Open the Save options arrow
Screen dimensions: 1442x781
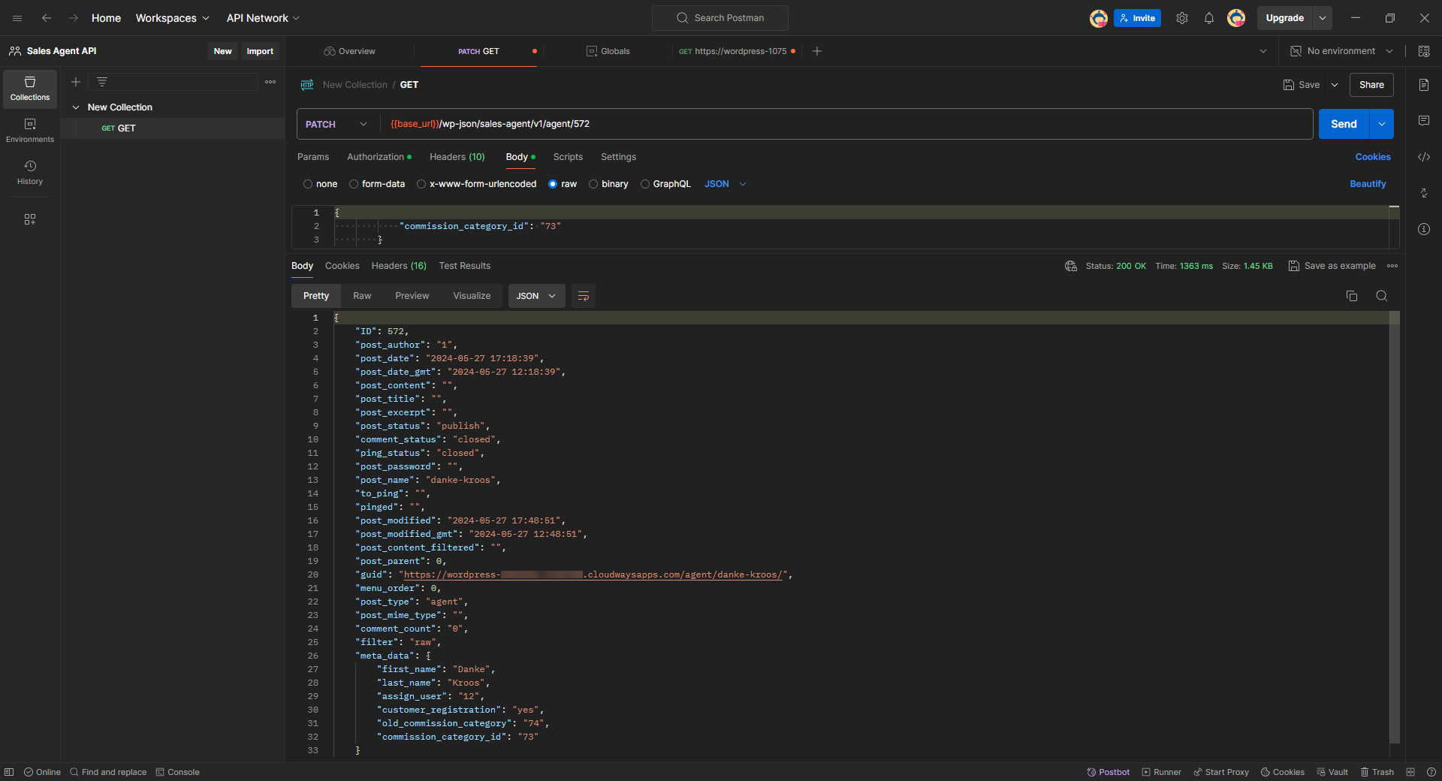(x=1335, y=85)
